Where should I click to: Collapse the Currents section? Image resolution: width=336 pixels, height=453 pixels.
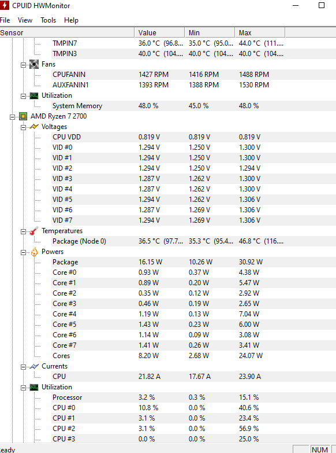23,367
